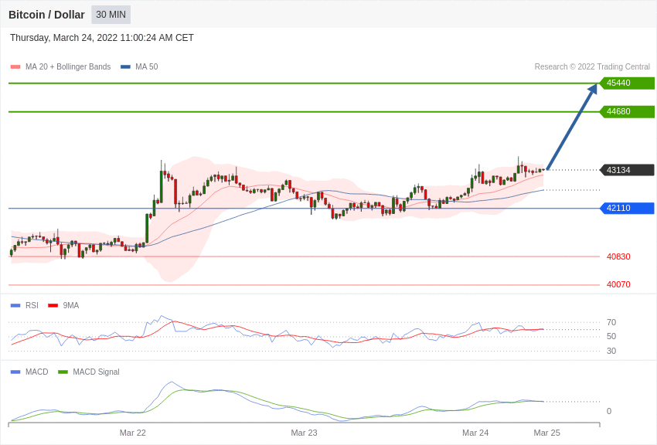Image resolution: width=657 pixels, height=445 pixels.
Task: Click the Bitcoin / Dollar chart title
Action: click(x=46, y=15)
